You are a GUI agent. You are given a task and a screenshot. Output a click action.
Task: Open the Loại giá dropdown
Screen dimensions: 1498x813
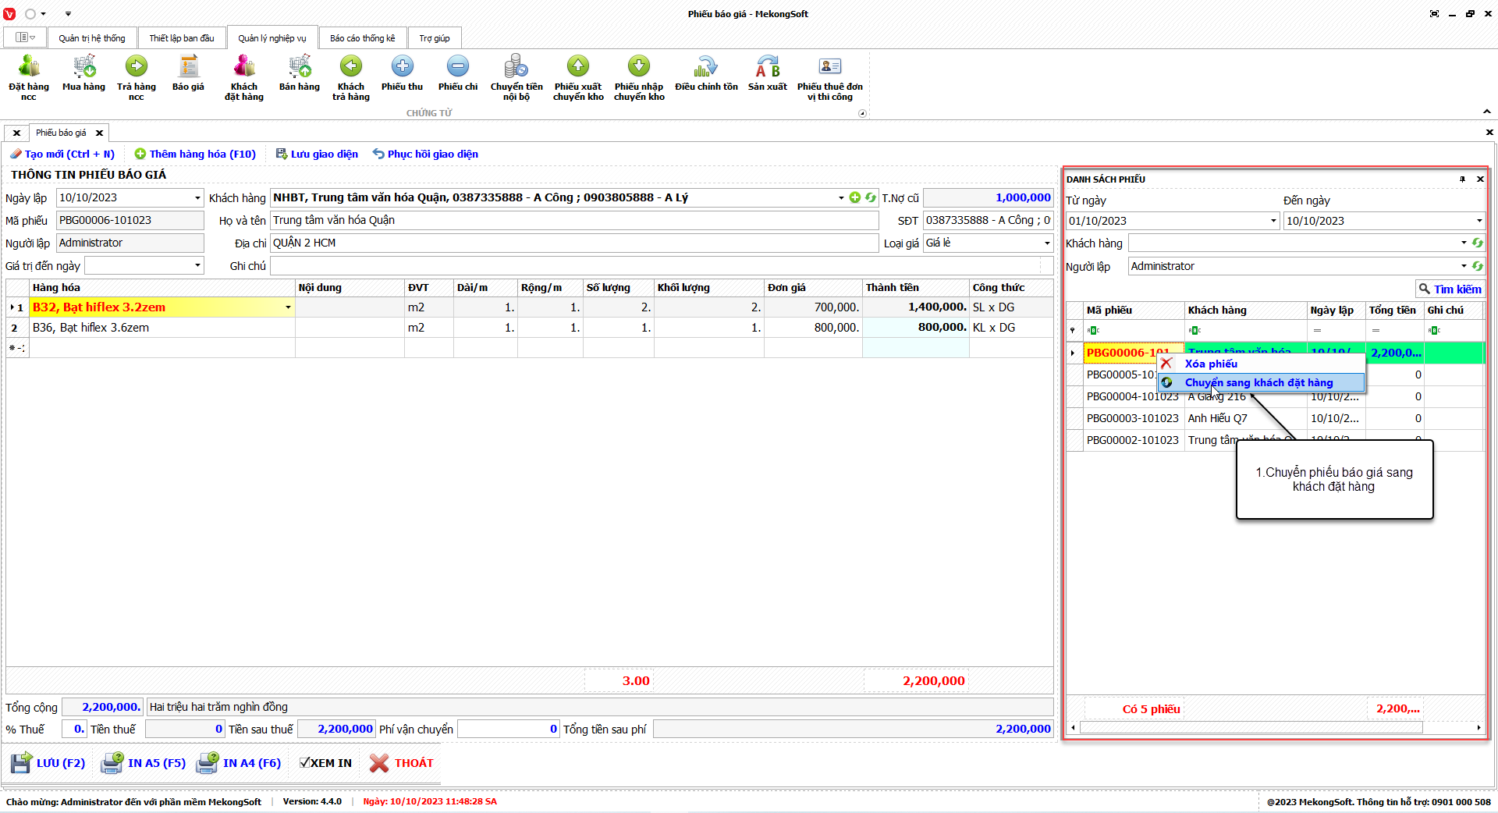tap(1047, 243)
